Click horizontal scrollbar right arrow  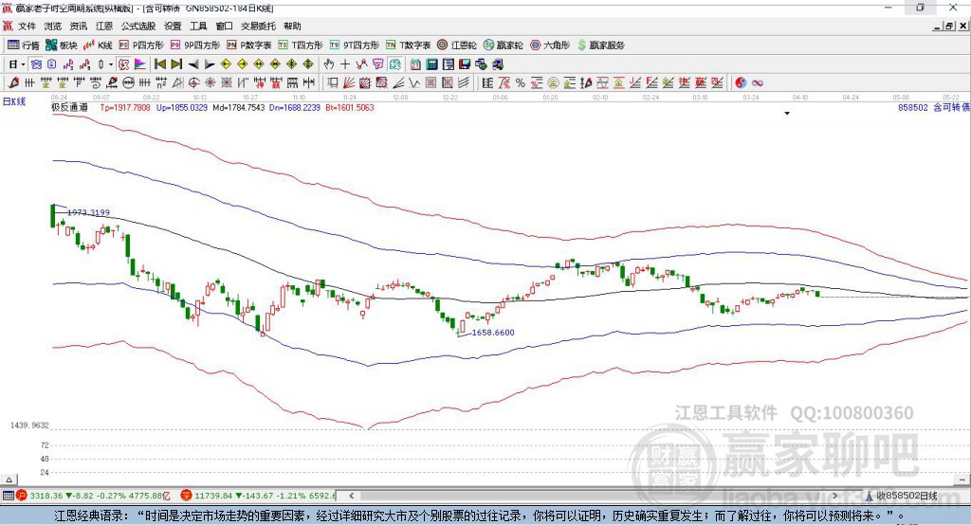[834, 496]
